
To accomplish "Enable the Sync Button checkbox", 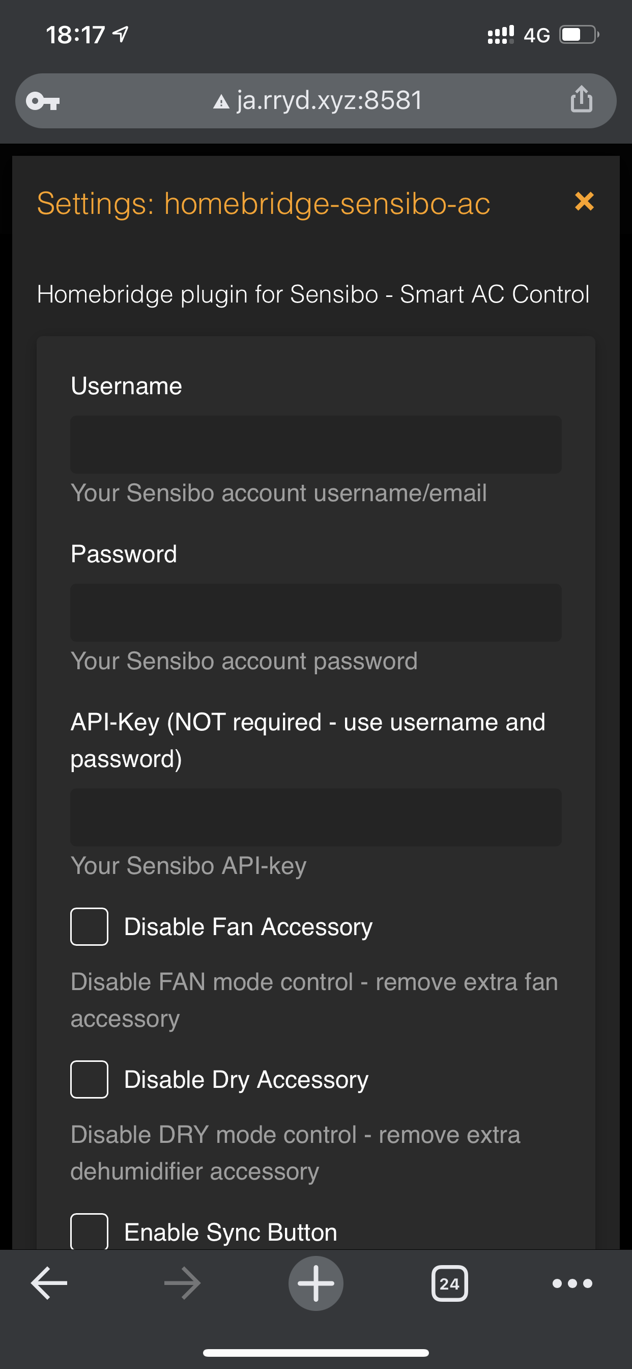I will coord(89,1231).
